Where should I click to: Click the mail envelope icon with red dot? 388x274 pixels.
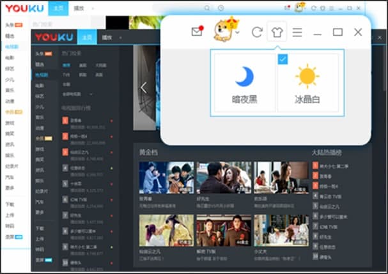197,32
